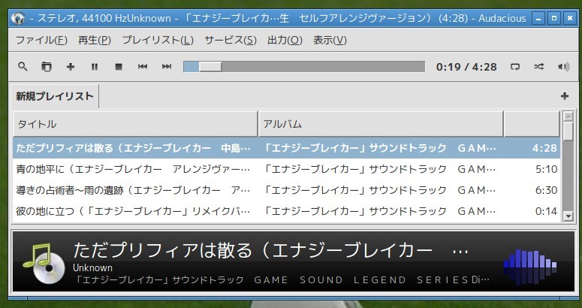This screenshot has height=308, width=582.
Task: Open the 再生(P) menu
Action: (x=95, y=40)
